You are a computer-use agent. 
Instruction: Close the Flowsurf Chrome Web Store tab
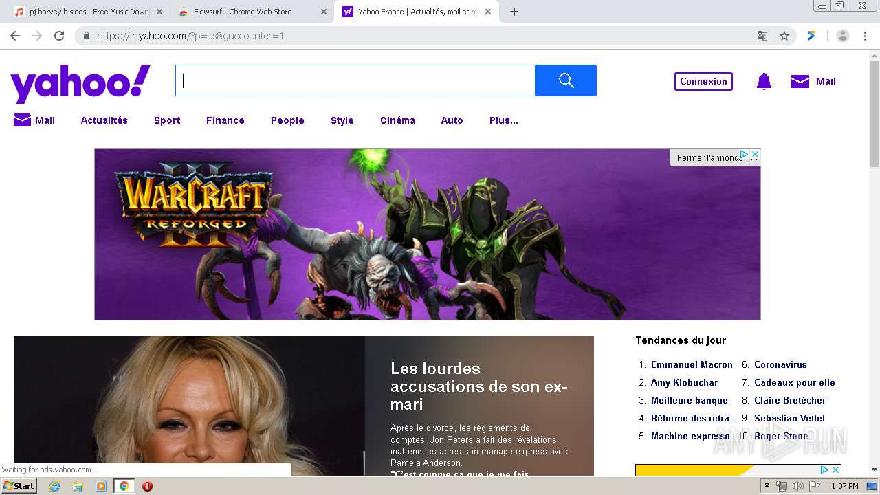[x=324, y=12]
